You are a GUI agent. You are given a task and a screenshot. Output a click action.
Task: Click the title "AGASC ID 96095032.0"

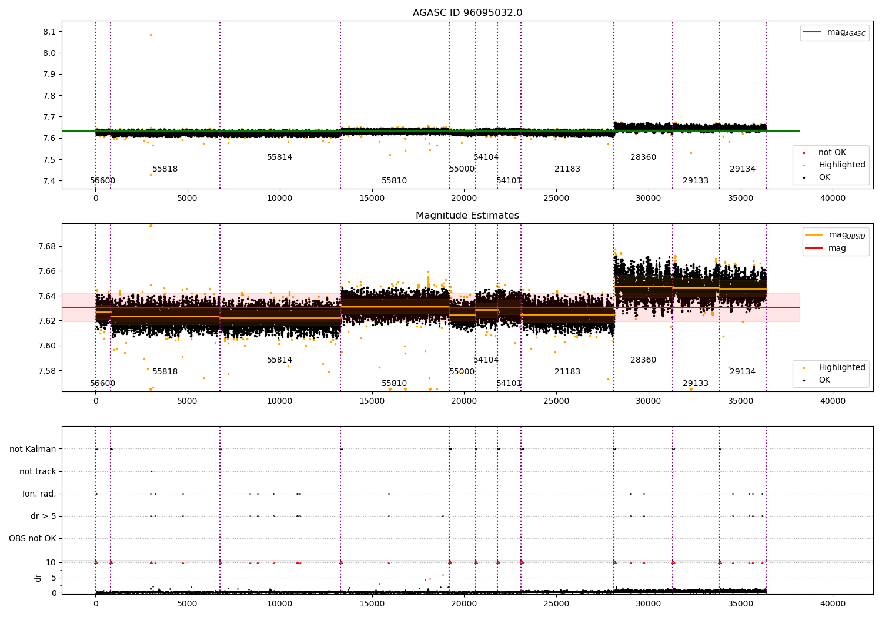click(467, 13)
